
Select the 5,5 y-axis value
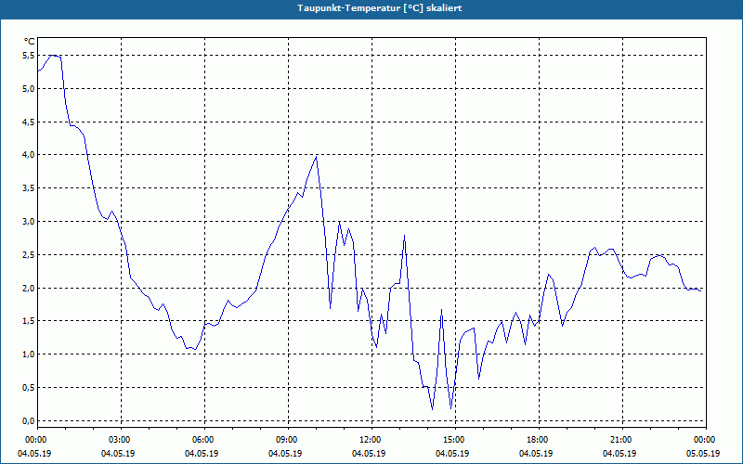click(29, 56)
